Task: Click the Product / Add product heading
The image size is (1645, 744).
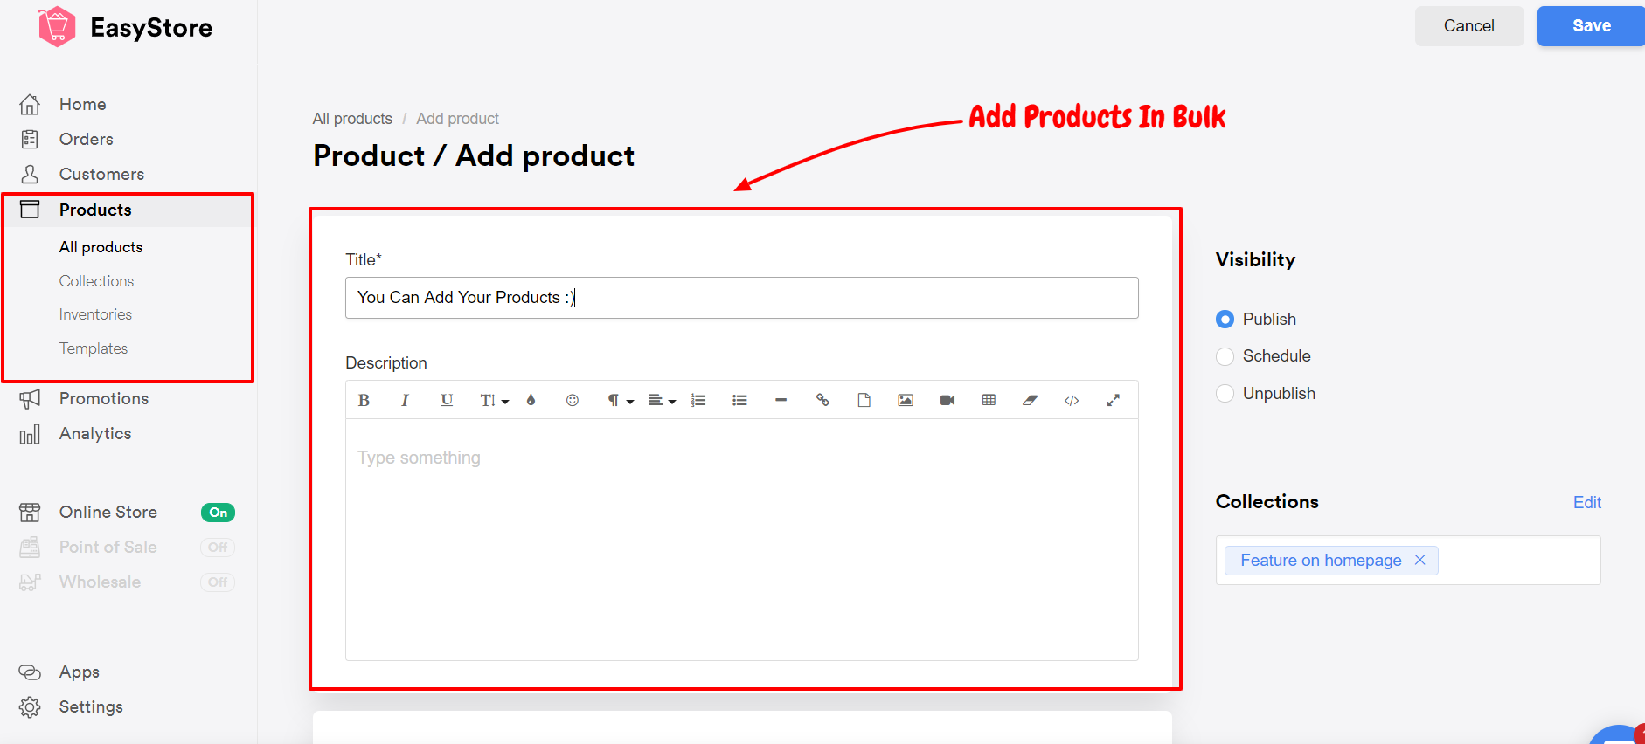Action: [x=474, y=156]
